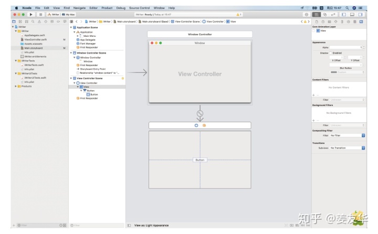Add a background filter with plus button
The width and height of the screenshot is (378, 234).
[x=313, y=121]
